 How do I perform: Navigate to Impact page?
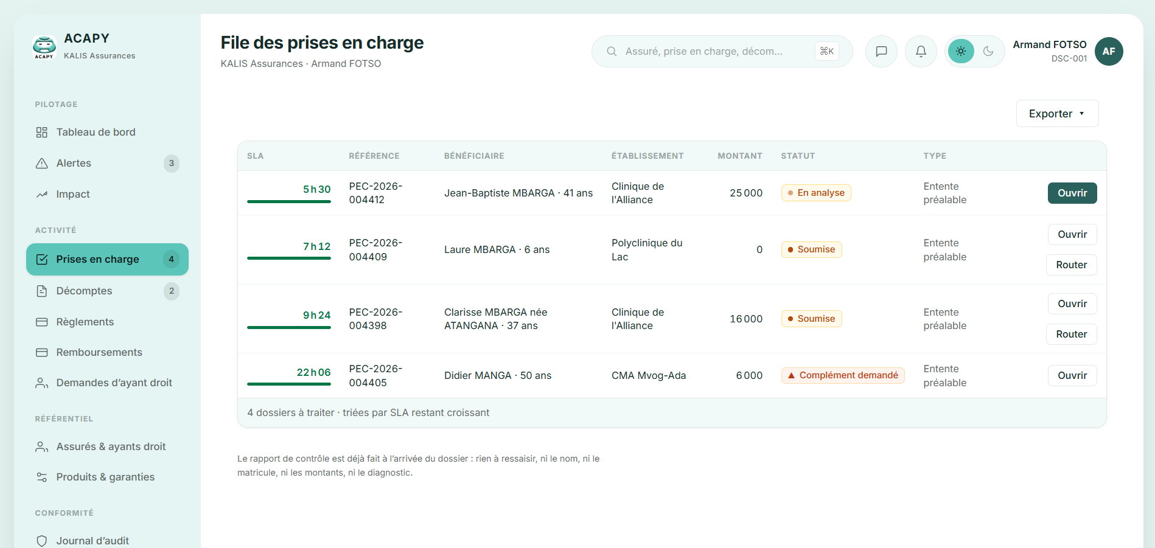point(107,194)
